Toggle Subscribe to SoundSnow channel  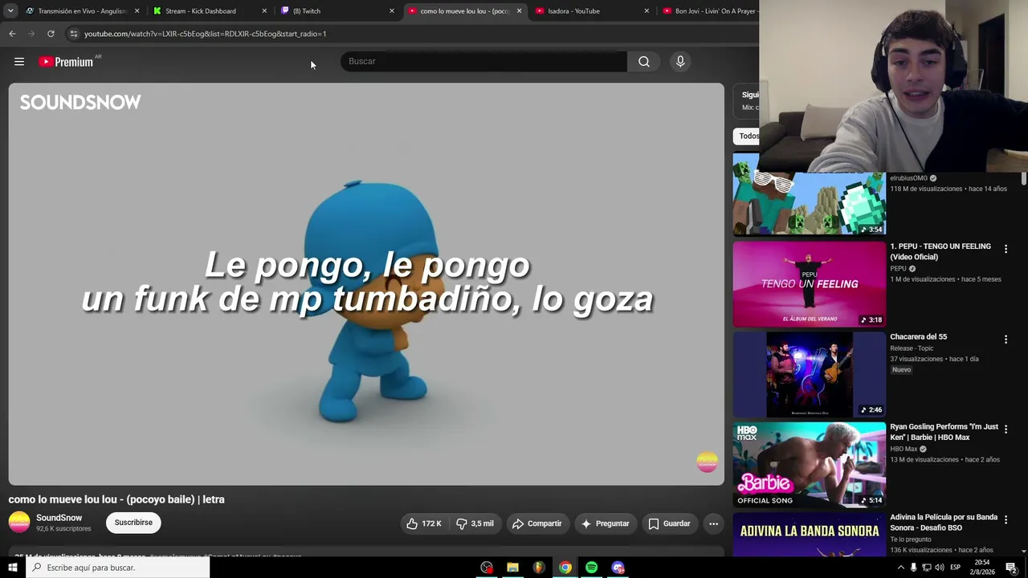pos(133,523)
